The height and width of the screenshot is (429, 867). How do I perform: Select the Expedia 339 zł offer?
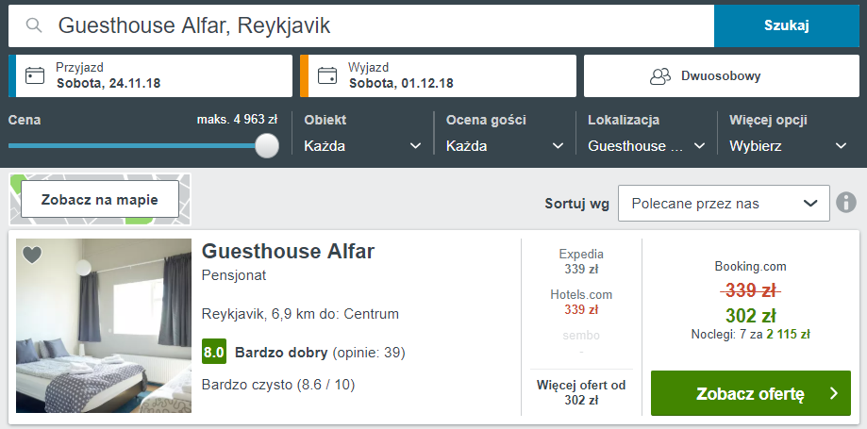(x=581, y=261)
